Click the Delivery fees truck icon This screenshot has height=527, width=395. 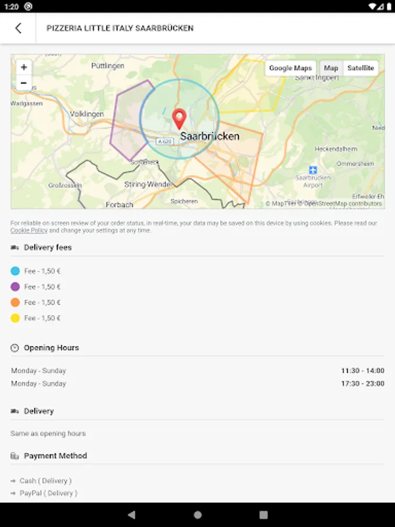15,248
